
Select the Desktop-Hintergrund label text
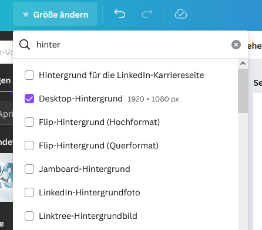[x=80, y=99]
